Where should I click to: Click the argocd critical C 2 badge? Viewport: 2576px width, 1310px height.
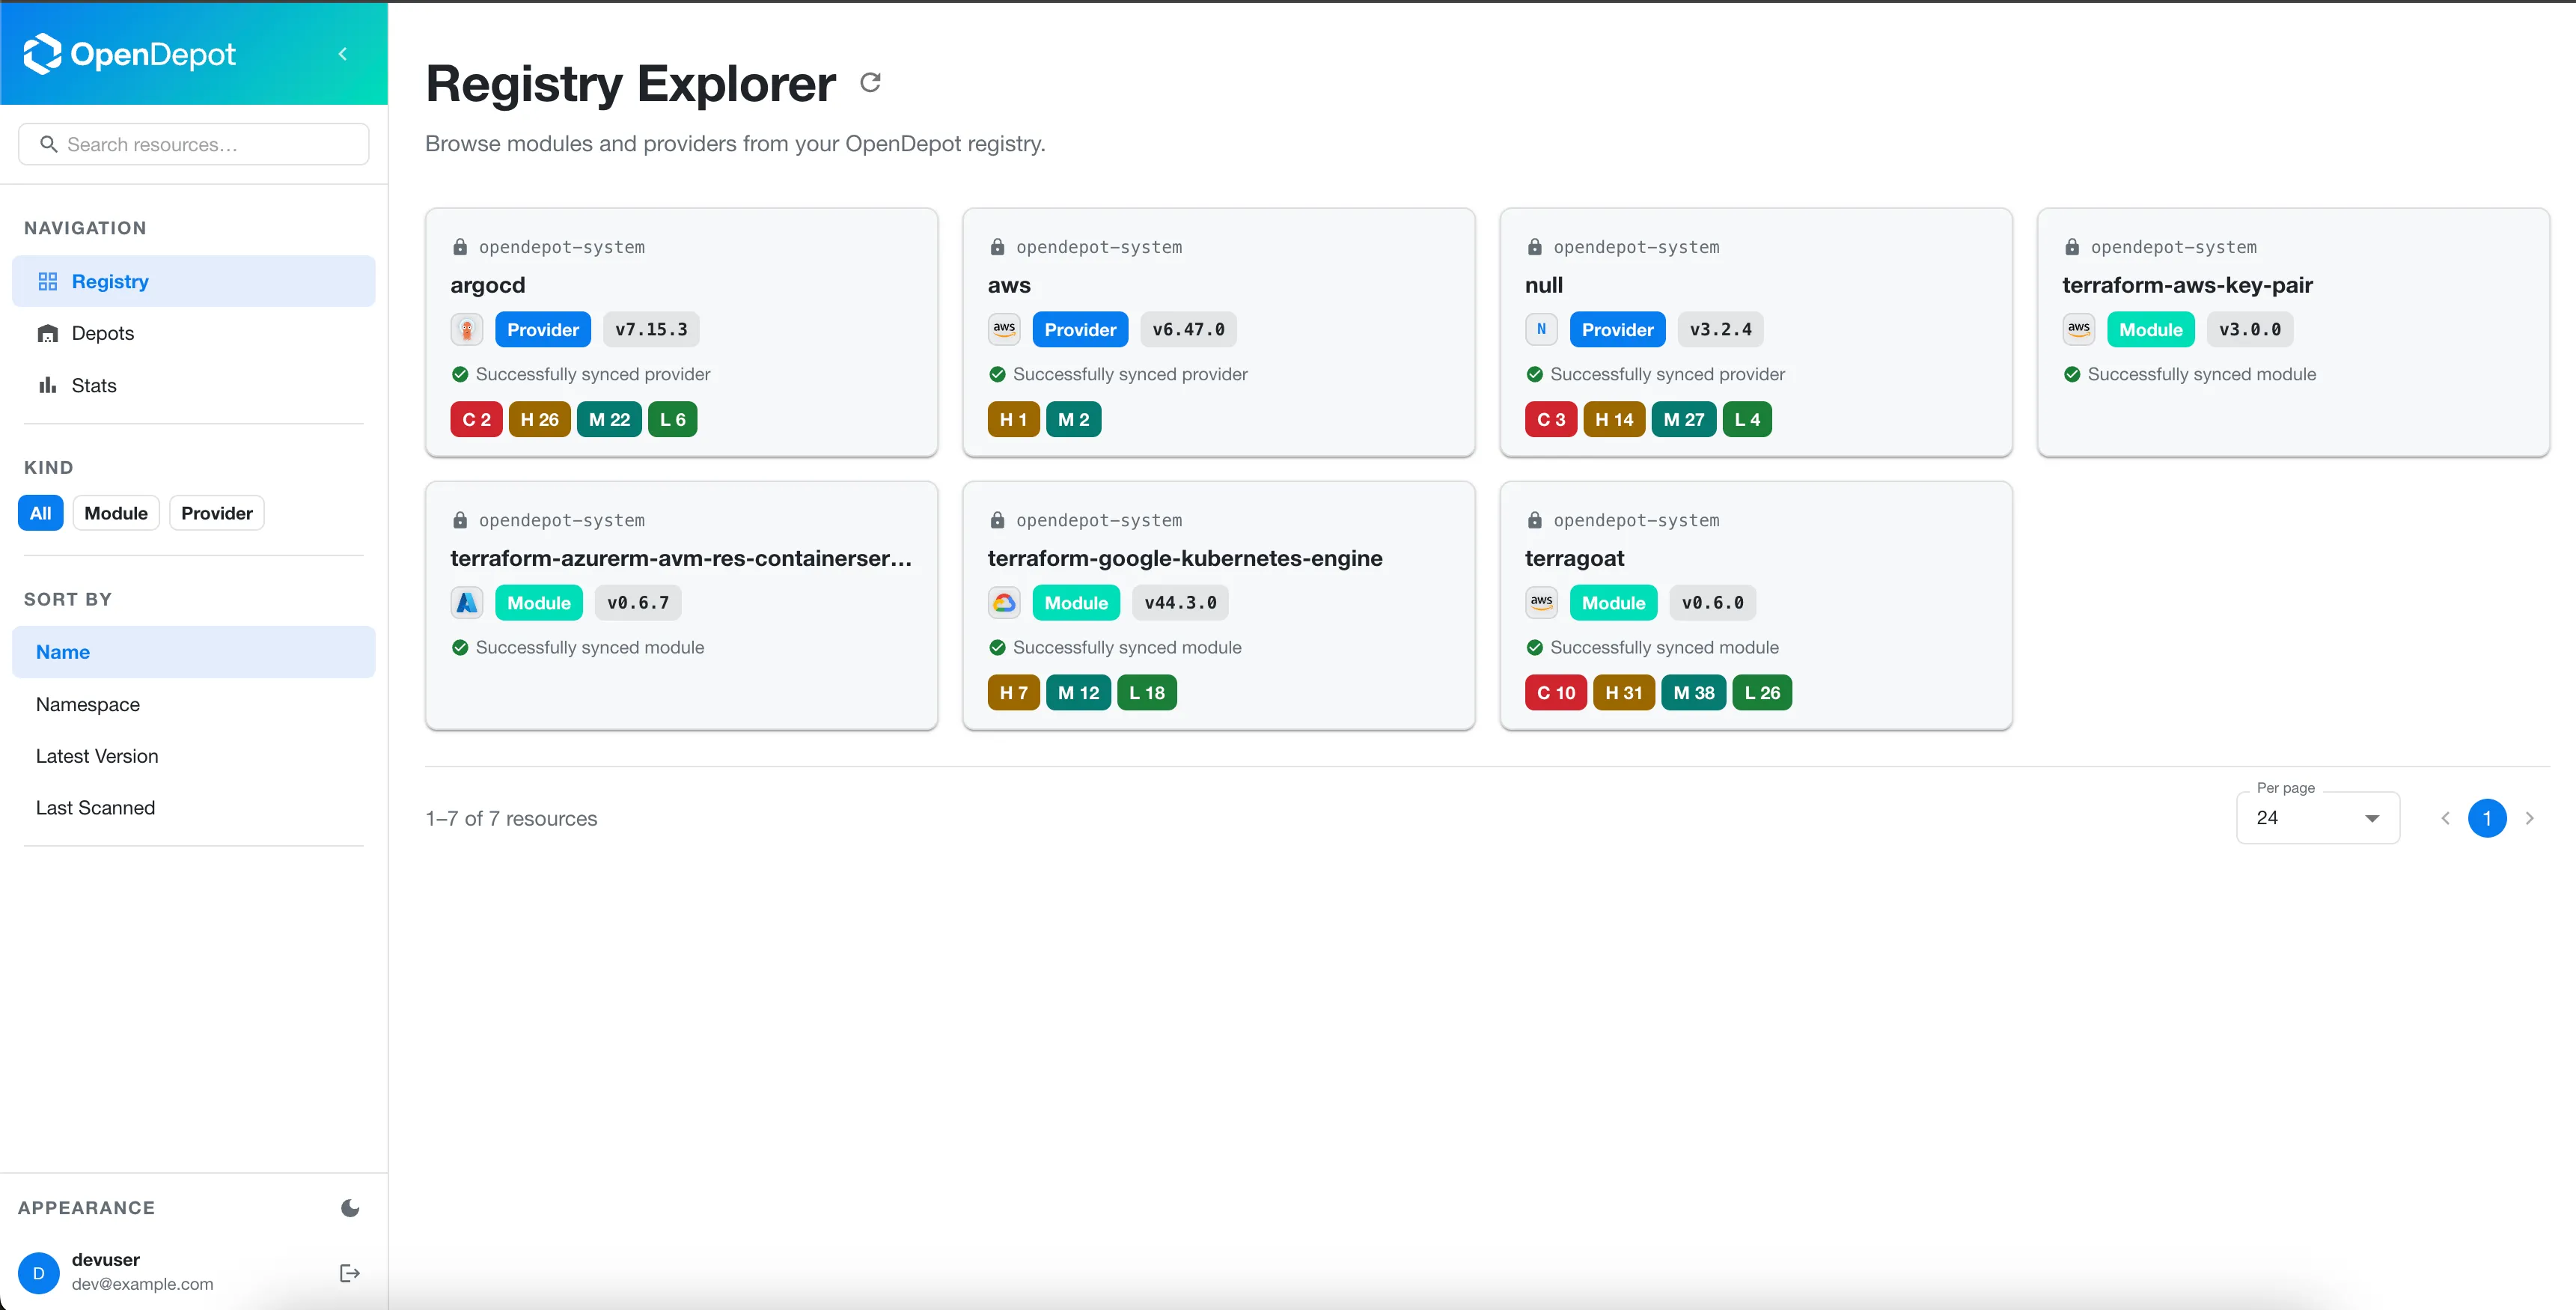pyautogui.click(x=477, y=420)
